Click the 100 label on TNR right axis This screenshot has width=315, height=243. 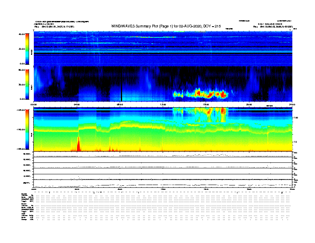(x=296, y=118)
